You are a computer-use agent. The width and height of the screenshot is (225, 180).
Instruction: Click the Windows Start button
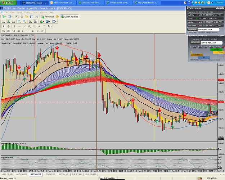pyautogui.click(x=8, y=3)
